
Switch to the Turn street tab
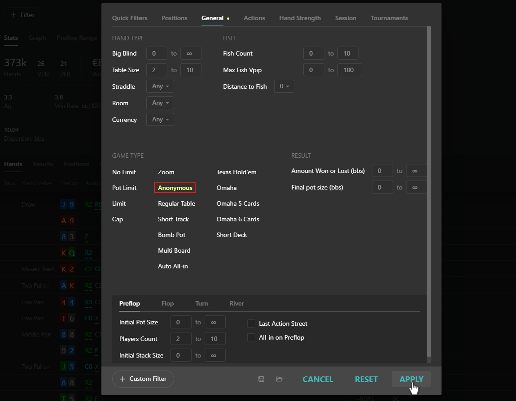point(201,303)
